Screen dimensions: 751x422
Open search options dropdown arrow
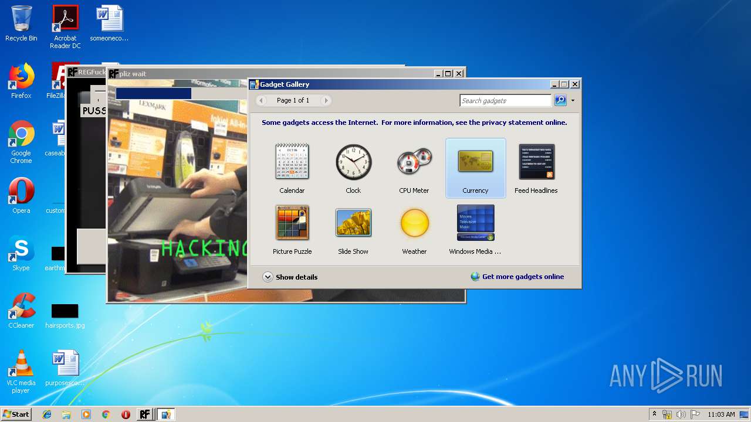click(573, 101)
